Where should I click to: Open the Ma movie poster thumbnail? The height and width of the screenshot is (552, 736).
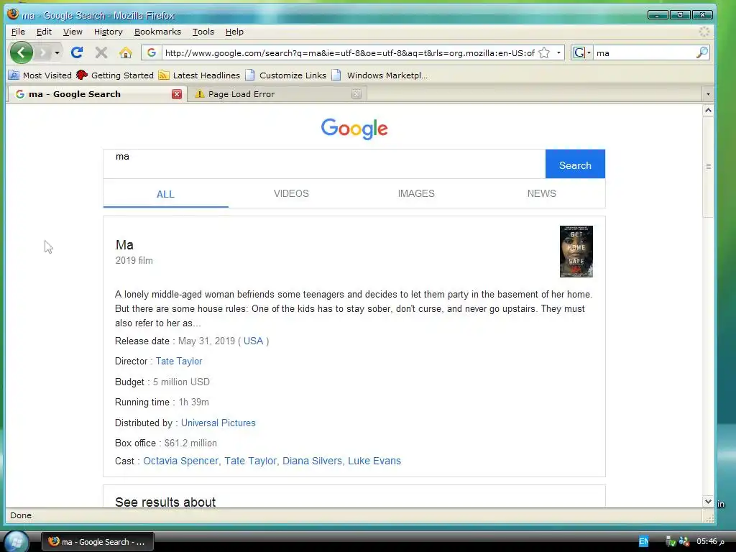click(x=576, y=252)
